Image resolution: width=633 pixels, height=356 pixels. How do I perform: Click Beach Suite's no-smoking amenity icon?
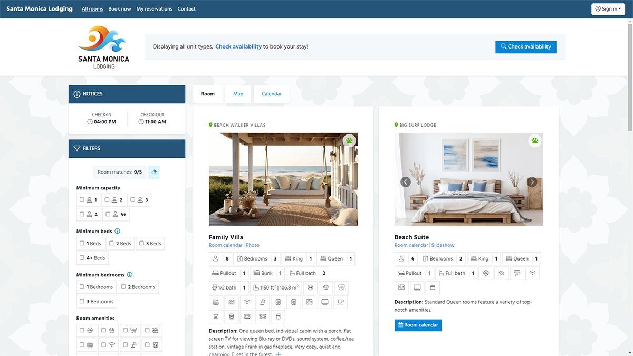click(x=486, y=273)
